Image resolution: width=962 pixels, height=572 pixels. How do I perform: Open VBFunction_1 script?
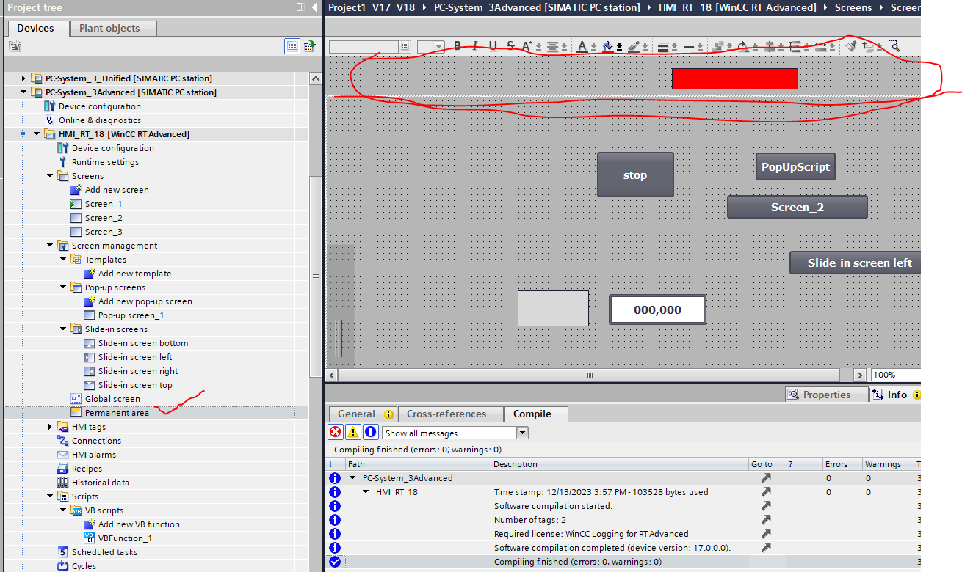[x=125, y=538]
